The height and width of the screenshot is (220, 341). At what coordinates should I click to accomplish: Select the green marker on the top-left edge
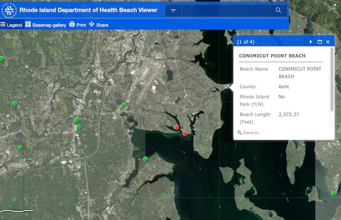[1, 59]
